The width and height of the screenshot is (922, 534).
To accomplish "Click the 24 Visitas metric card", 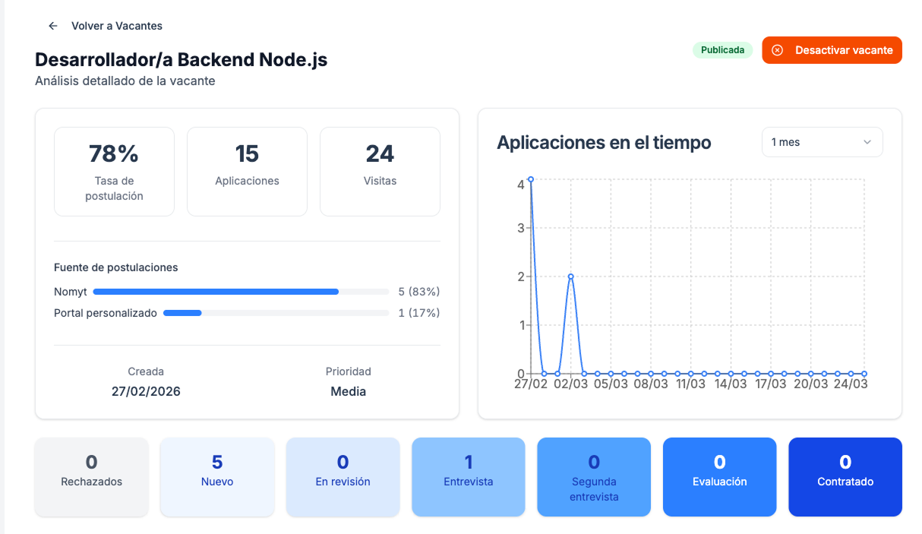I will coord(380,171).
